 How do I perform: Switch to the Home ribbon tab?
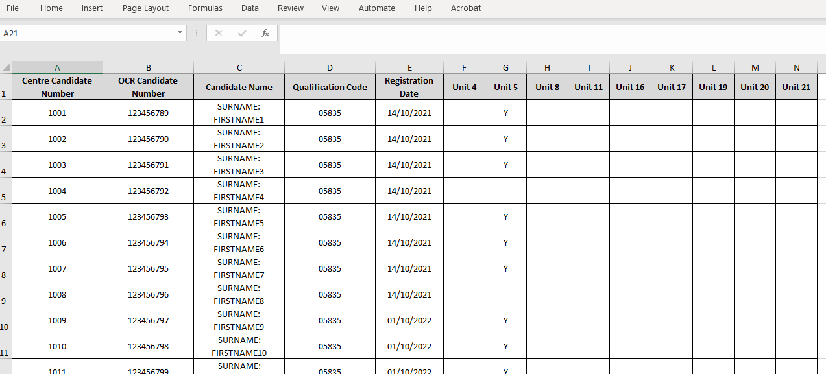(x=51, y=8)
